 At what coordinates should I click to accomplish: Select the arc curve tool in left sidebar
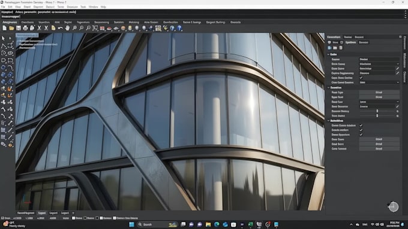pos(10,68)
